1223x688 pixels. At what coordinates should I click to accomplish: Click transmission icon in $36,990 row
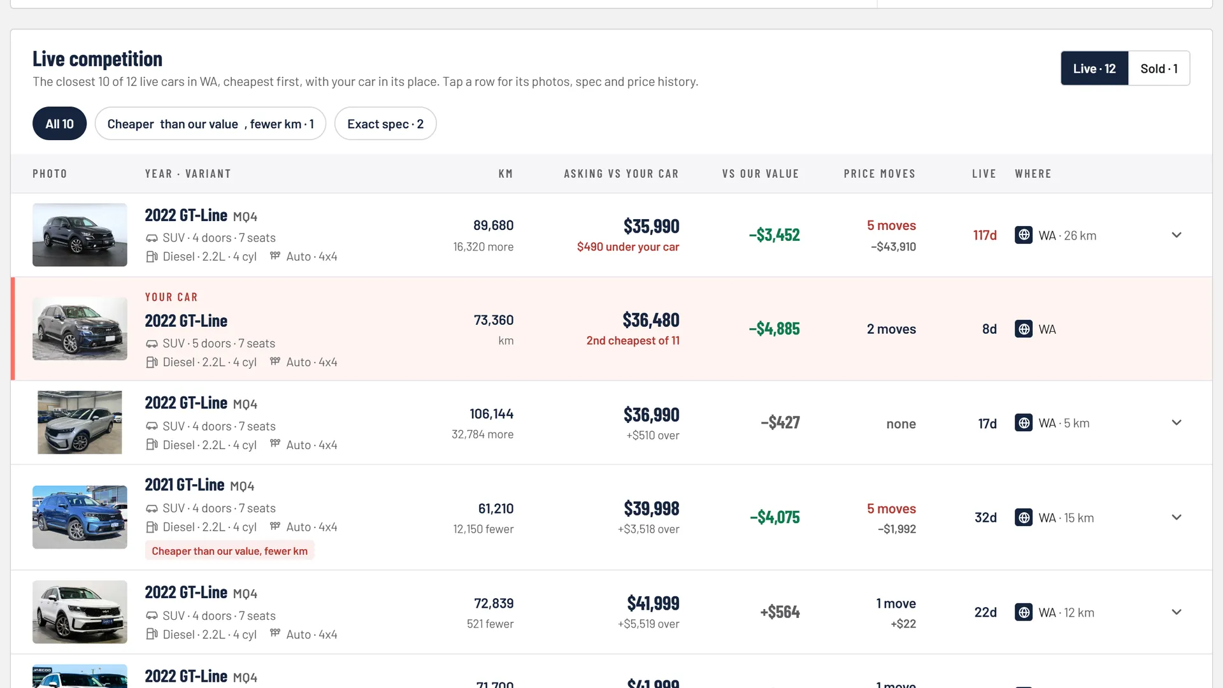(275, 445)
